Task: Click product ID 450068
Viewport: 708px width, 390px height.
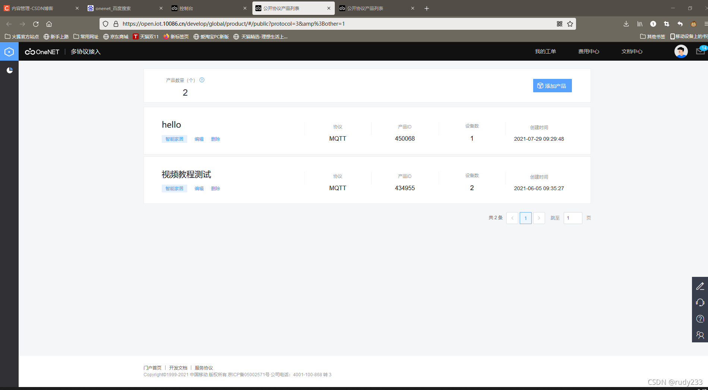Action: pos(405,138)
